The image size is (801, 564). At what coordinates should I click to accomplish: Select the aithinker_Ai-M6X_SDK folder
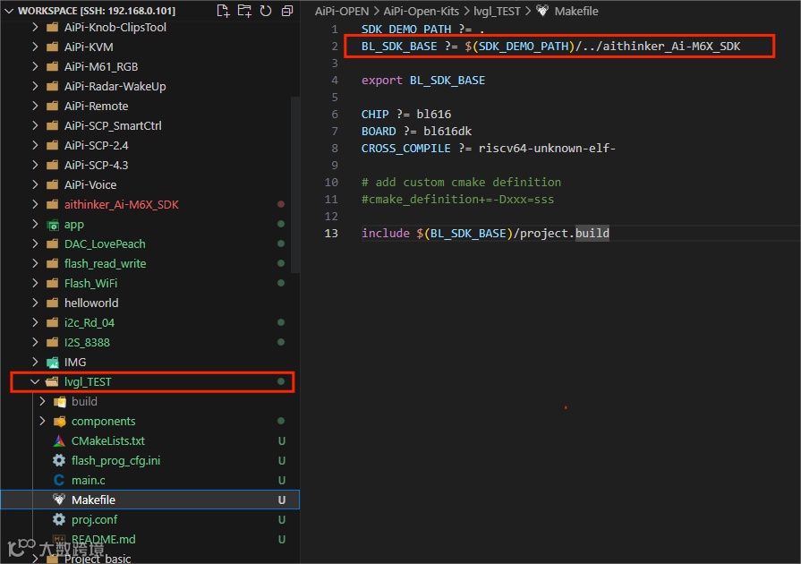(149, 204)
